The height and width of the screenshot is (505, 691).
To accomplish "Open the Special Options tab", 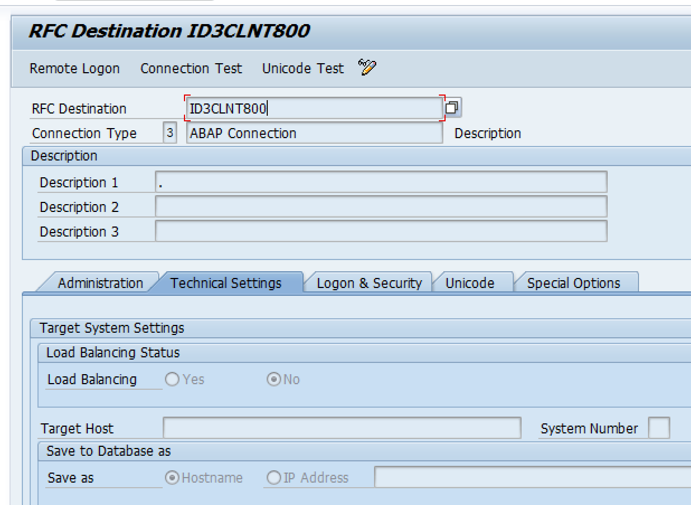I will 574,283.
